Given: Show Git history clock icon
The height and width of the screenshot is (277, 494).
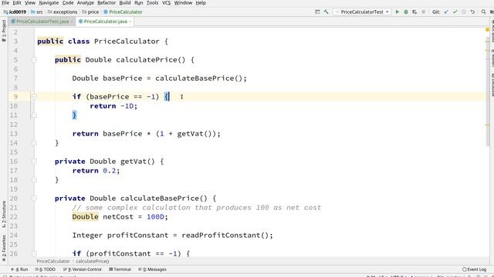Looking at the screenshot, I should coord(464,12).
